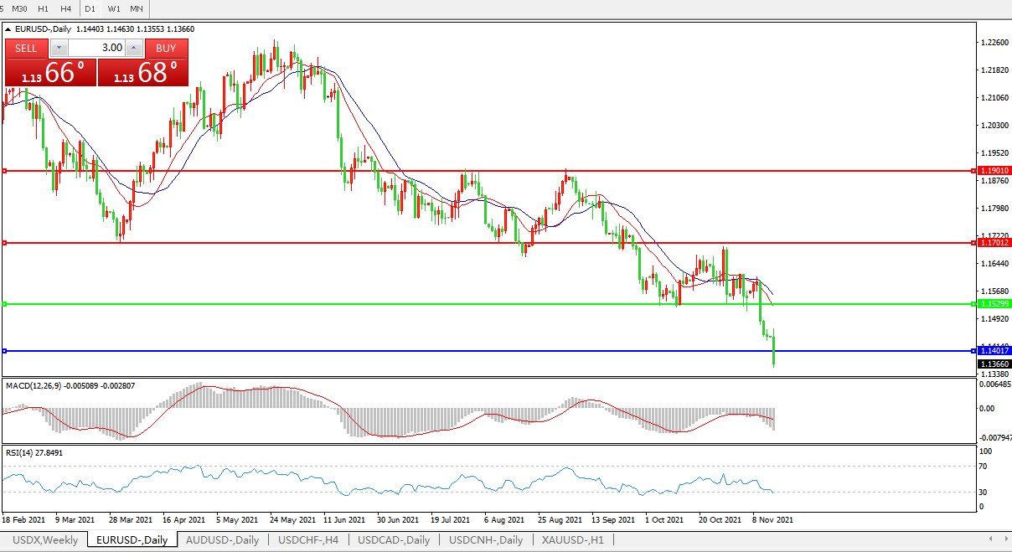1012x552 pixels.
Task: Collapse the one-click trading panel triangle
Action: 8,29
